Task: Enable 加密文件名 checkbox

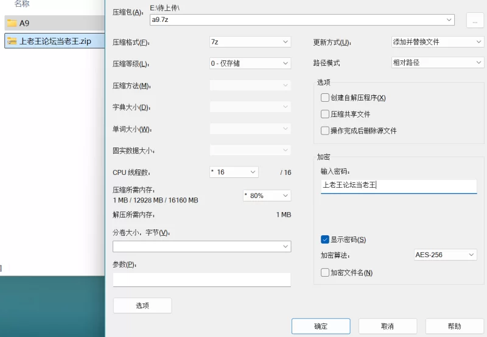Action: [325, 272]
